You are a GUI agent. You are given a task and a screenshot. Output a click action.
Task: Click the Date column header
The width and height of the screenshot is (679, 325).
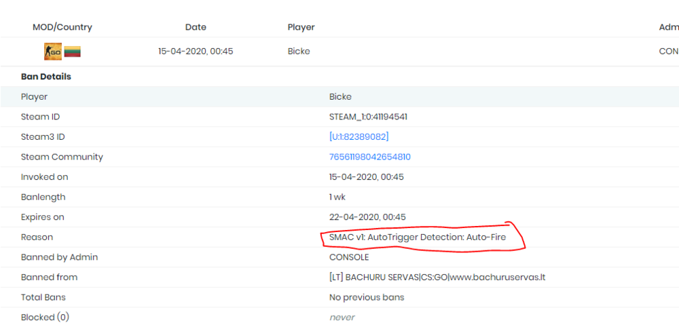click(x=196, y=27)
